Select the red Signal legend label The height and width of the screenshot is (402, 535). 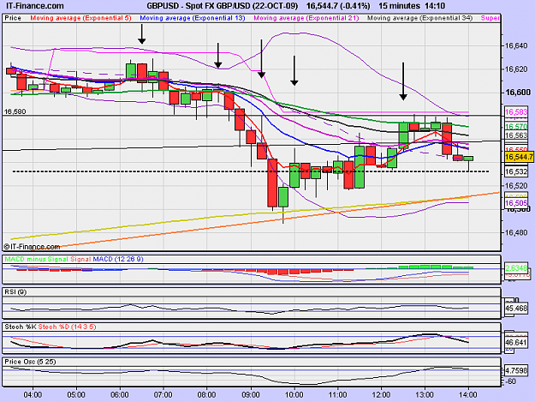point(80,259)
